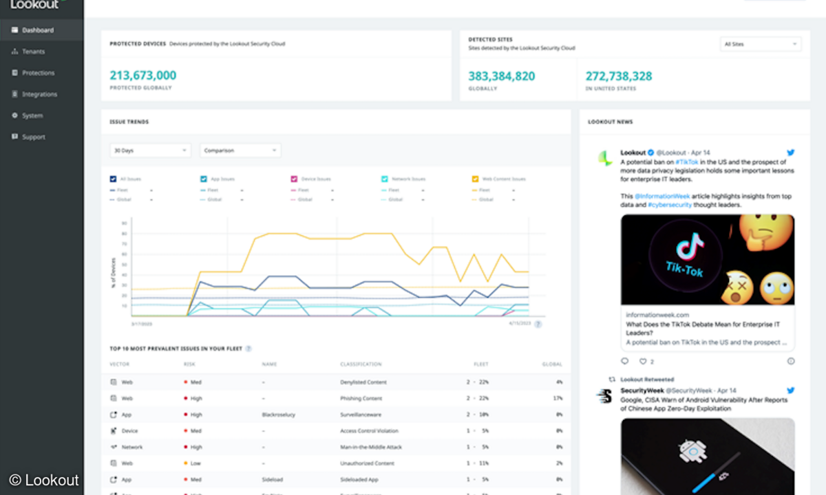Click the reply icon under the TikTok tweet
This screenshot has height=495, width=826.
[x=625, y=361]
